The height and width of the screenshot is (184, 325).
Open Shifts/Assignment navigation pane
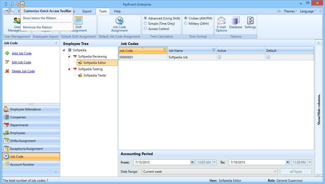(31, 141)
